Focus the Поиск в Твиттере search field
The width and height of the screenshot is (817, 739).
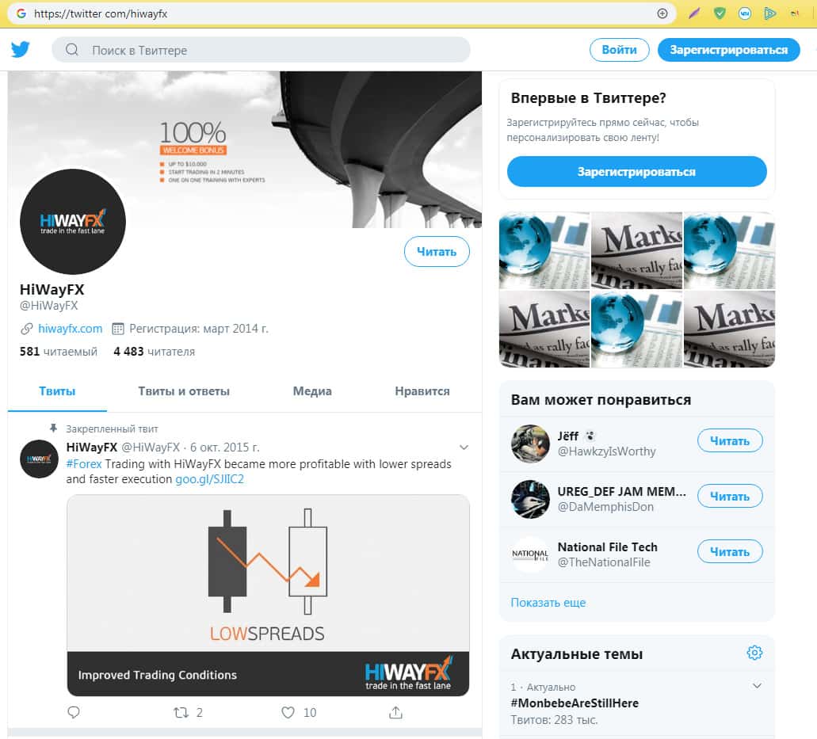261,50
